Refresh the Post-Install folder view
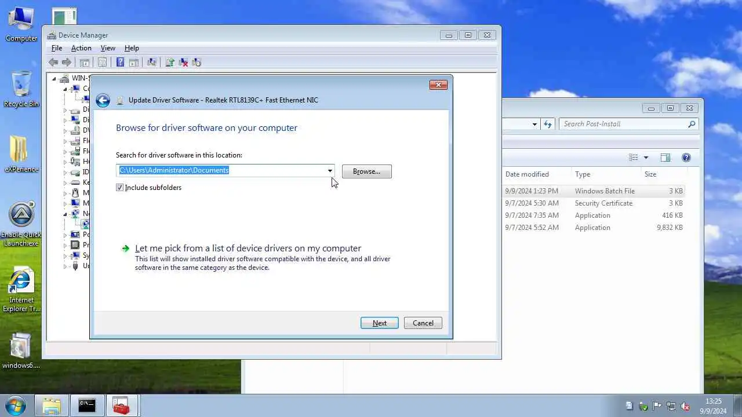This screenshot has height=417, width=742. (x=548, y=124)
